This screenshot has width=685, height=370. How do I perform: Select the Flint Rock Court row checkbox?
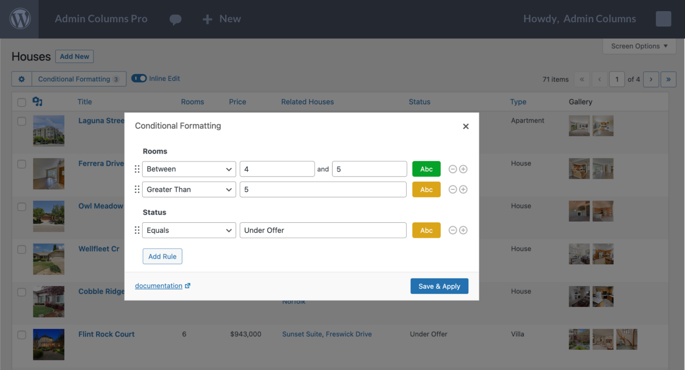[21, 335]
